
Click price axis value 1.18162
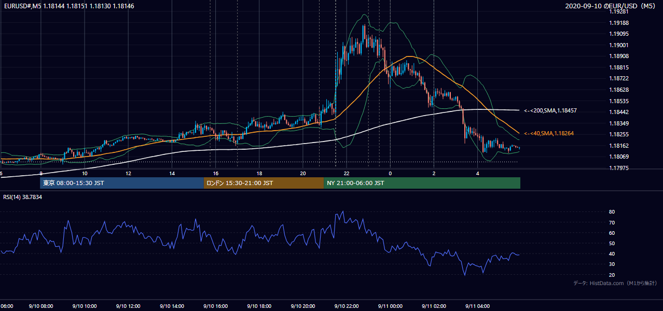click(619, 146)
